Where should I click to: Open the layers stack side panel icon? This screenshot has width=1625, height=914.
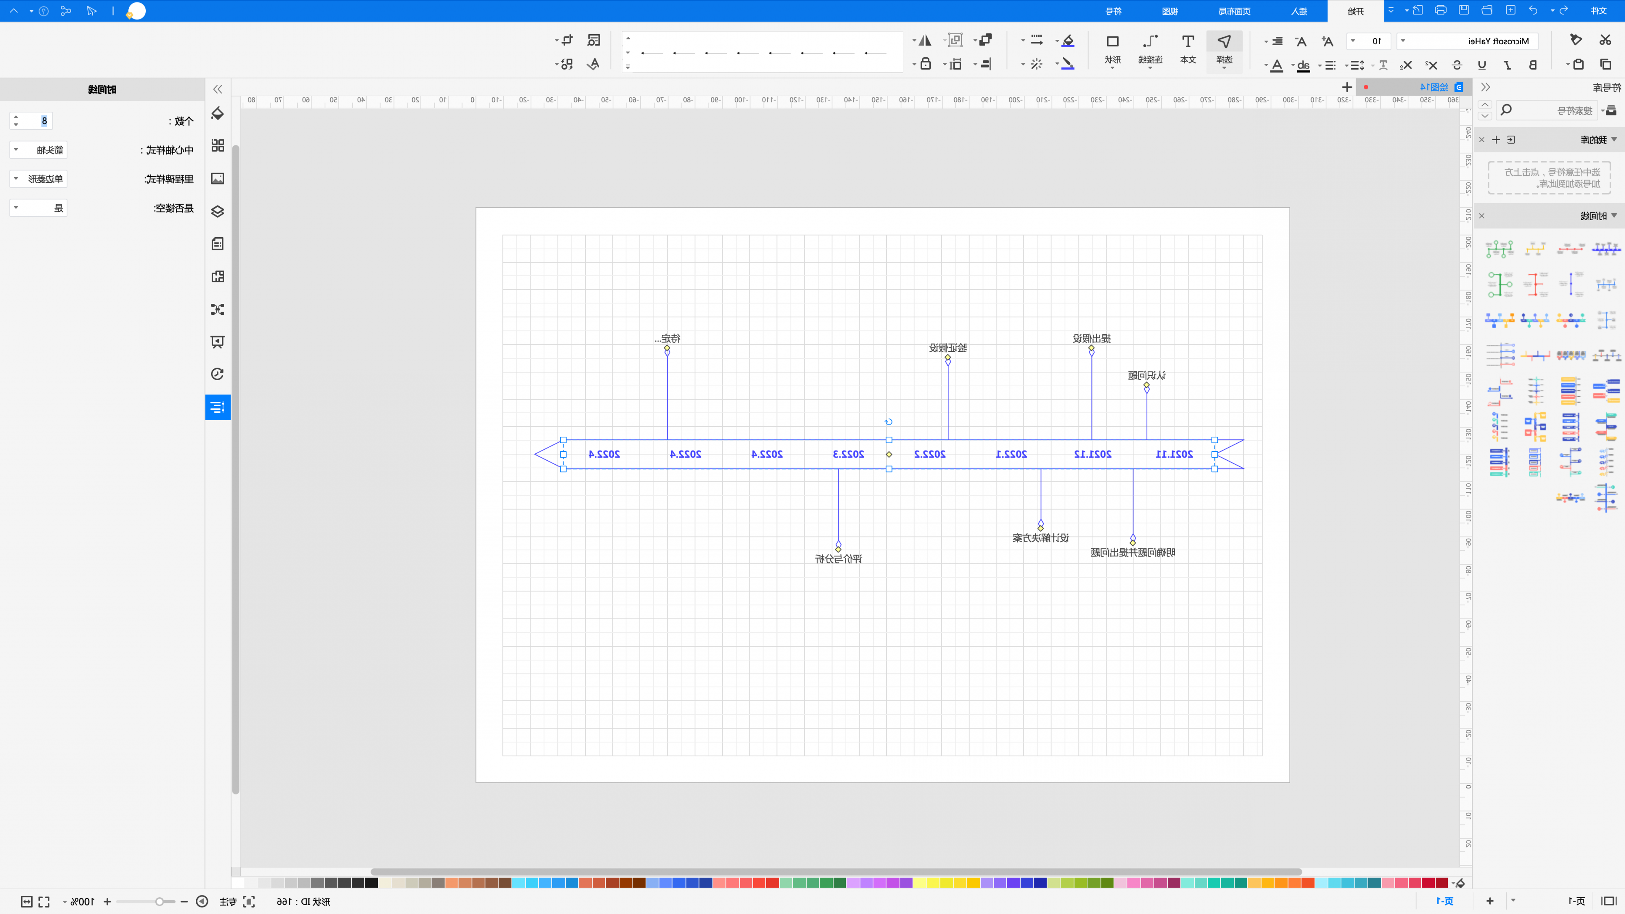tap(218, 211)
